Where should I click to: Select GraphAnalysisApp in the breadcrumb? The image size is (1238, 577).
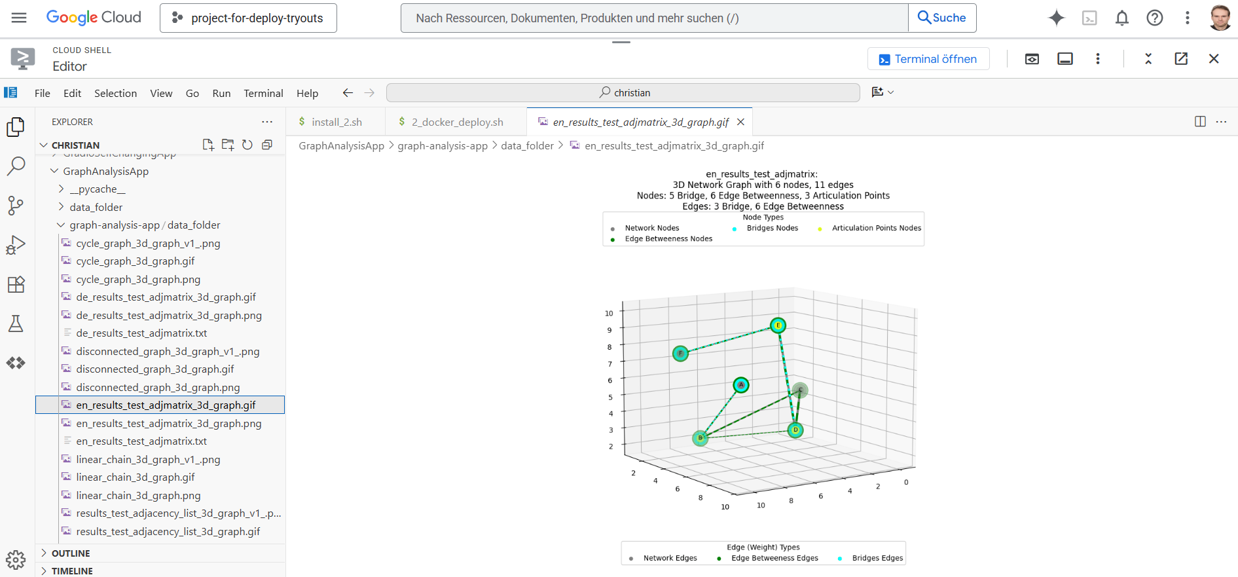tap(341, 146)
